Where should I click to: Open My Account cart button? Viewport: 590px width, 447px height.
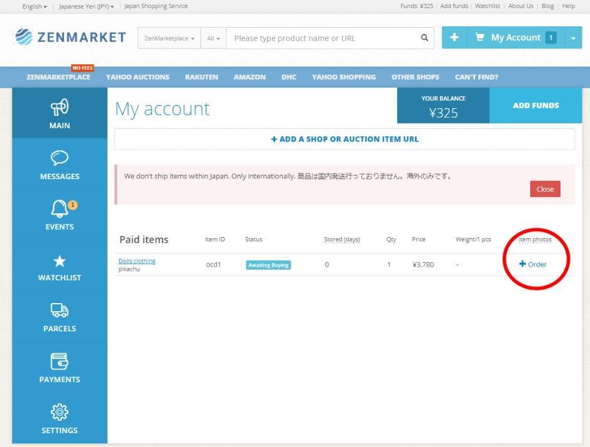pyautogui.click(x=515, y=37)
